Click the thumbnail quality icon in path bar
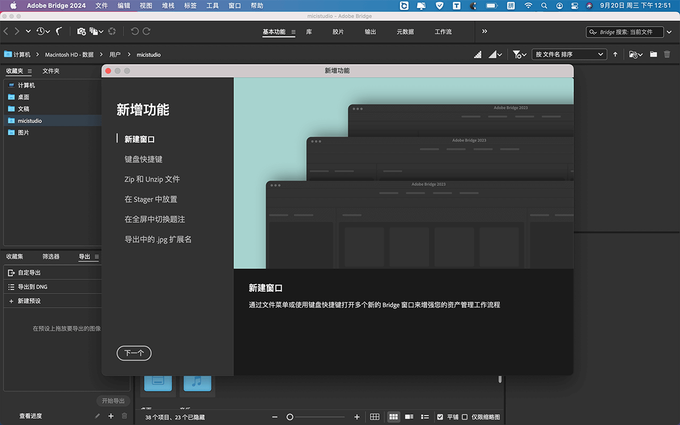This screenshot has width=680, height=425. pos(478,54)
